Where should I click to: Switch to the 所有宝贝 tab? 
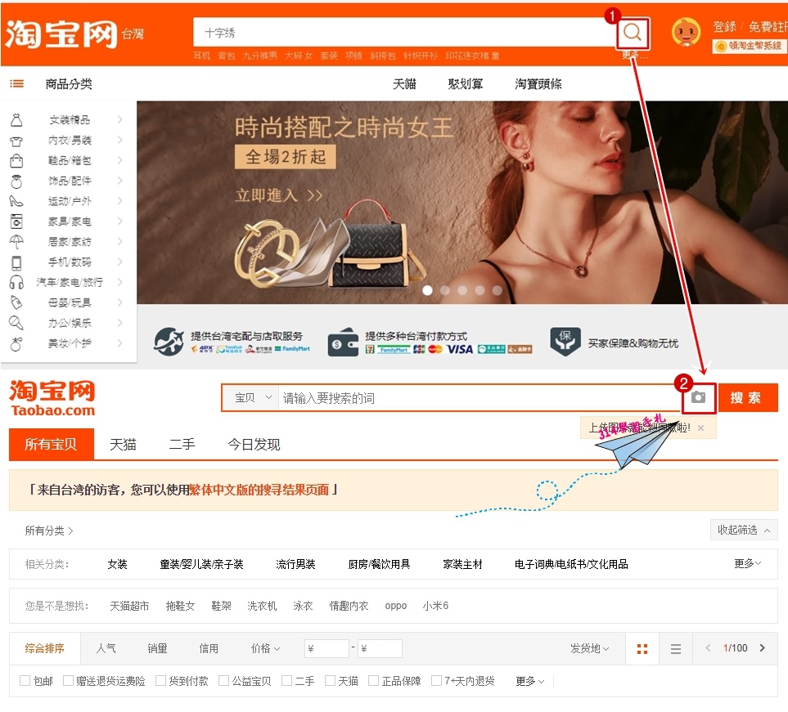pos(52,444)
